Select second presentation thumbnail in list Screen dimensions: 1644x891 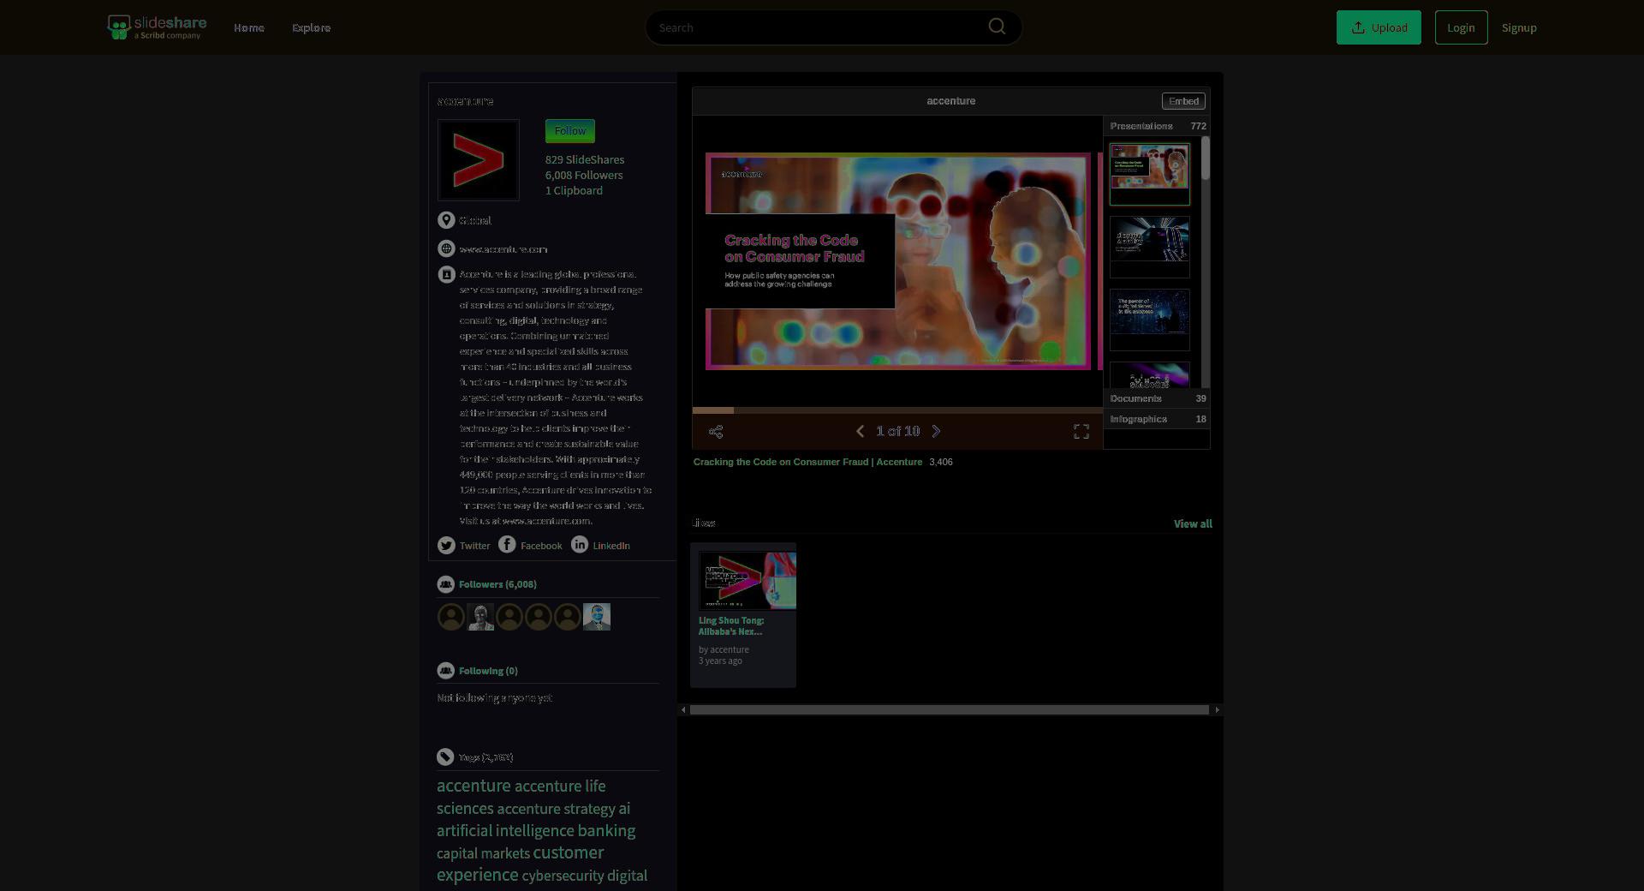coord(1150,247)
